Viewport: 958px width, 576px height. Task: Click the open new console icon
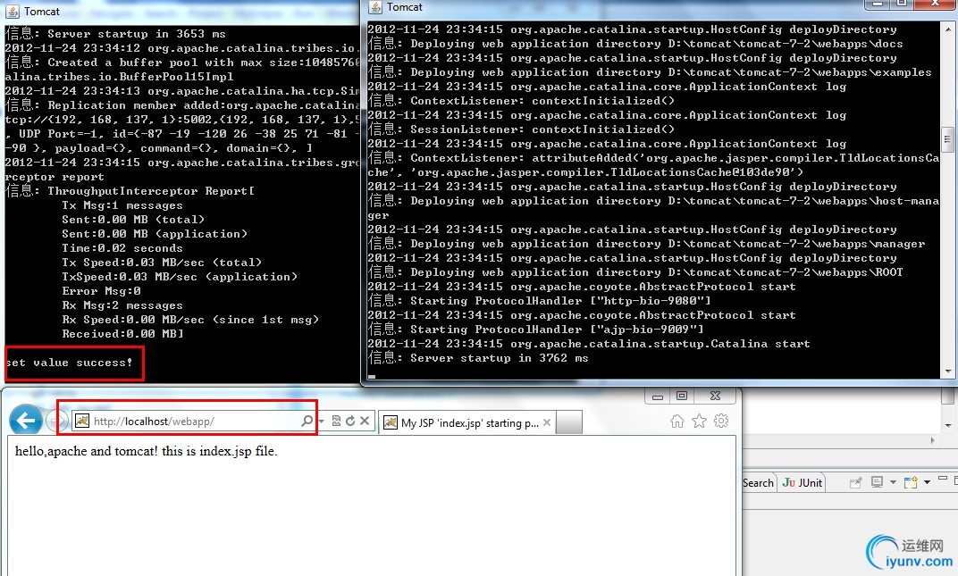[911, 482]
